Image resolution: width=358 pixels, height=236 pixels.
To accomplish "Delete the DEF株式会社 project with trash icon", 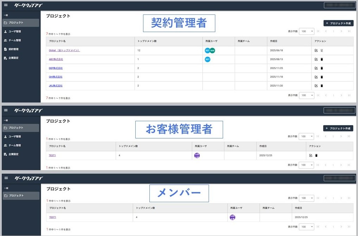I will click(322, 68).
